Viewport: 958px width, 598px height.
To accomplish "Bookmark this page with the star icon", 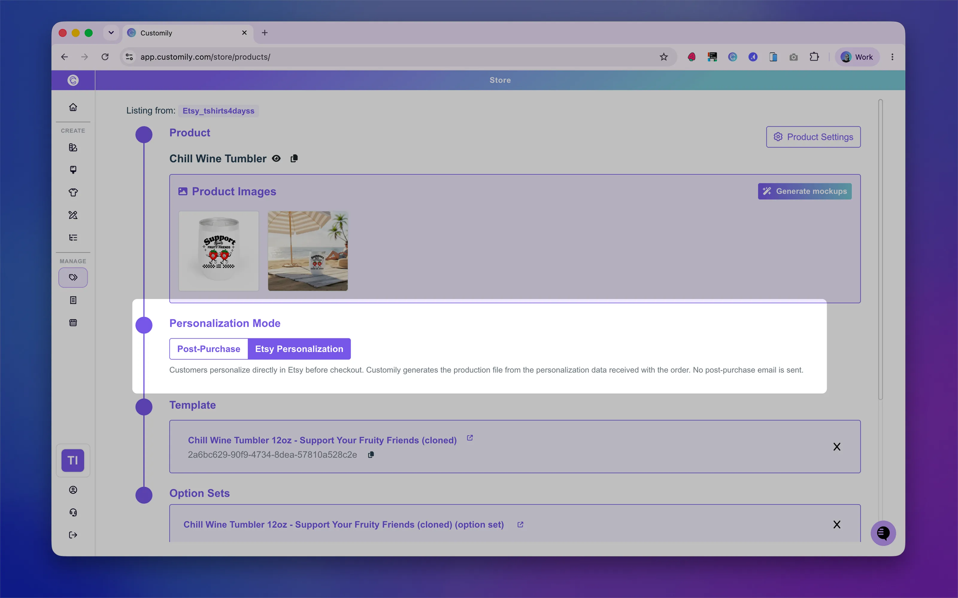I will (664, 57).
